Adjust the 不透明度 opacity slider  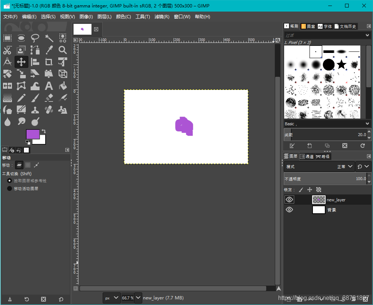pyautogui.click(x=326, y=179)
